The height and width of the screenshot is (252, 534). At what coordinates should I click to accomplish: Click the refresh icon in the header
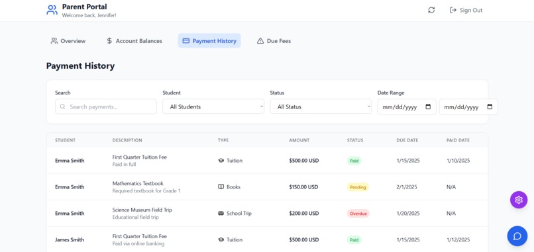click(431, 10)
